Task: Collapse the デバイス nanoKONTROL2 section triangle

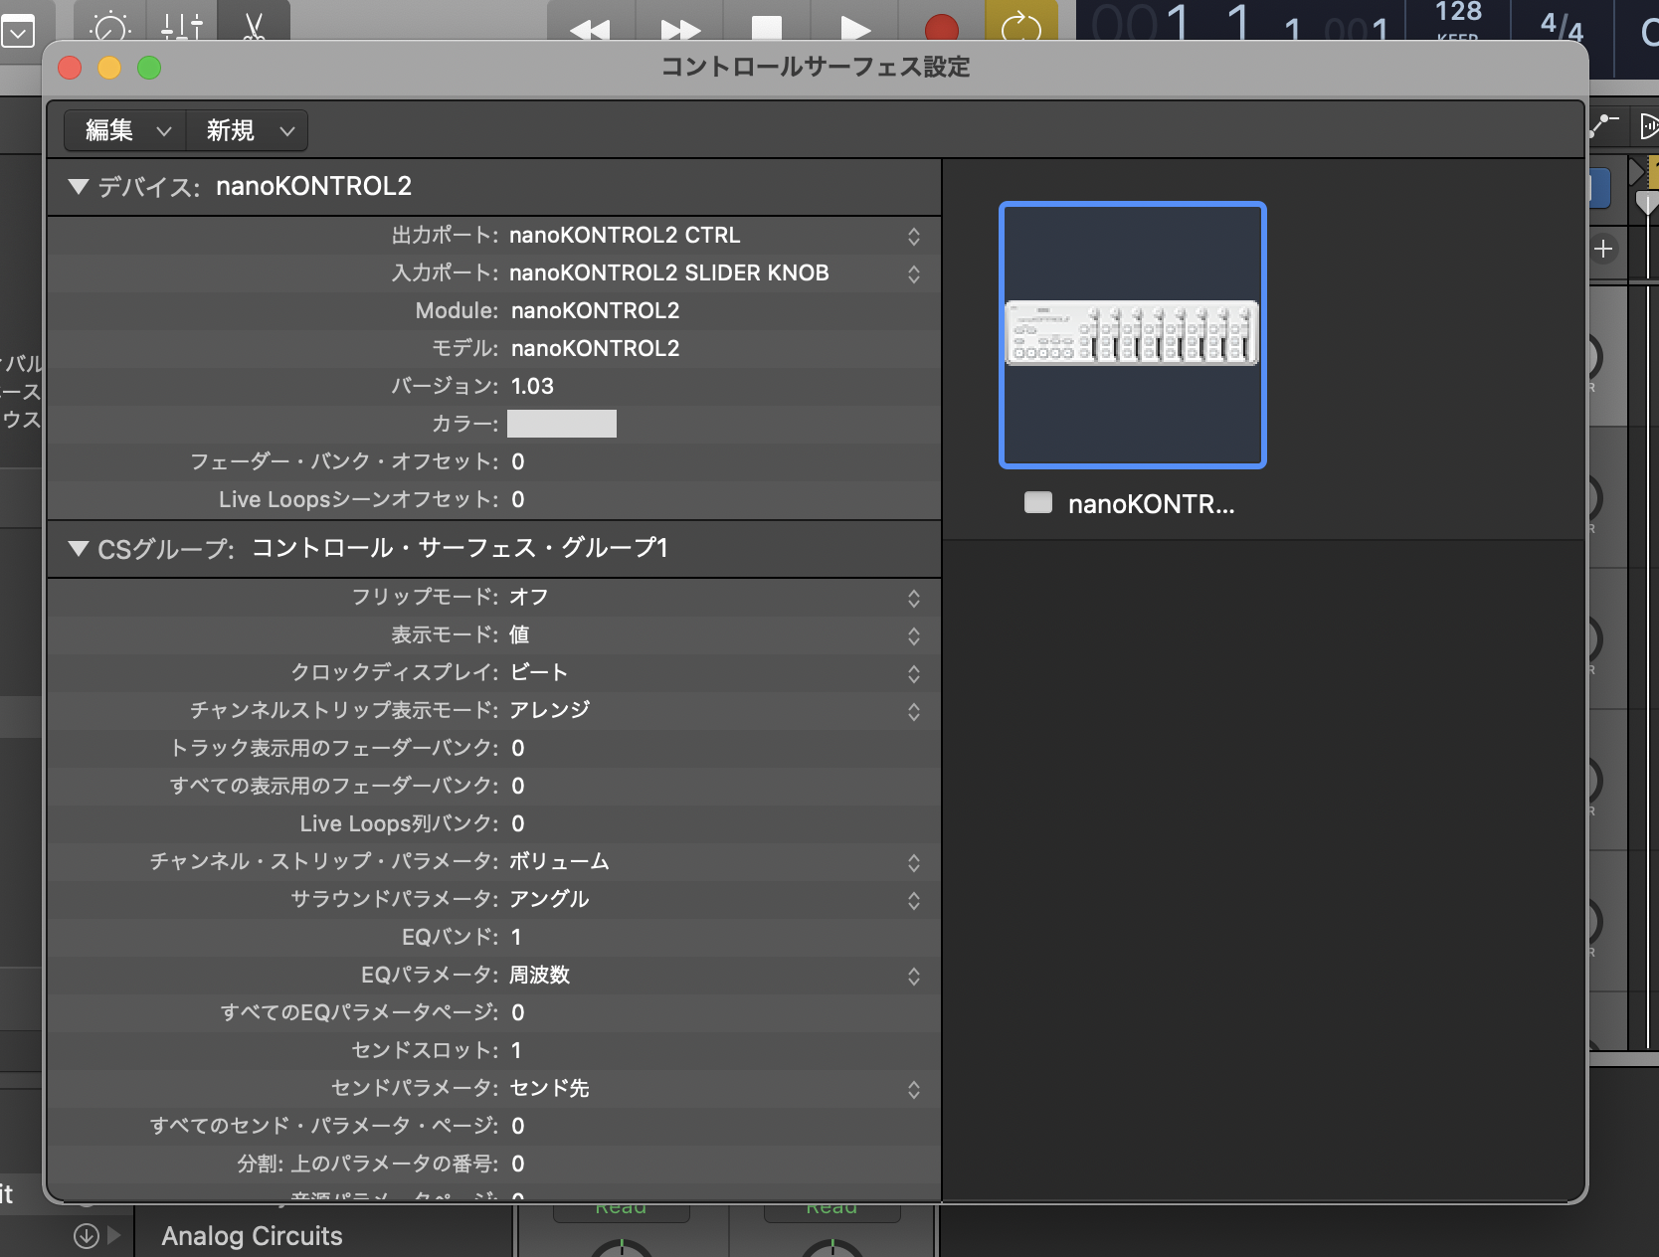Action: 79,186
